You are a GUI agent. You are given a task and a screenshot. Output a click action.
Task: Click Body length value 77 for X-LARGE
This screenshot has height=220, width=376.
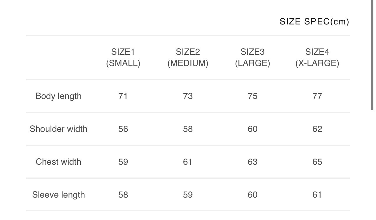(317, 96)
